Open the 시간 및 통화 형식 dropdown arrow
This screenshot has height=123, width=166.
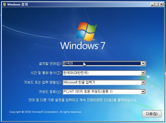pos(143,73)
